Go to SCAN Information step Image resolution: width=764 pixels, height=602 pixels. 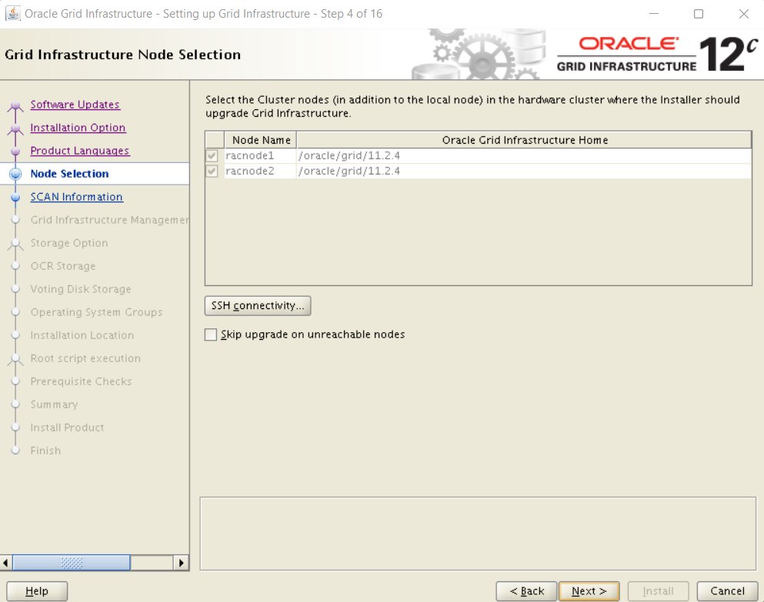76,197
